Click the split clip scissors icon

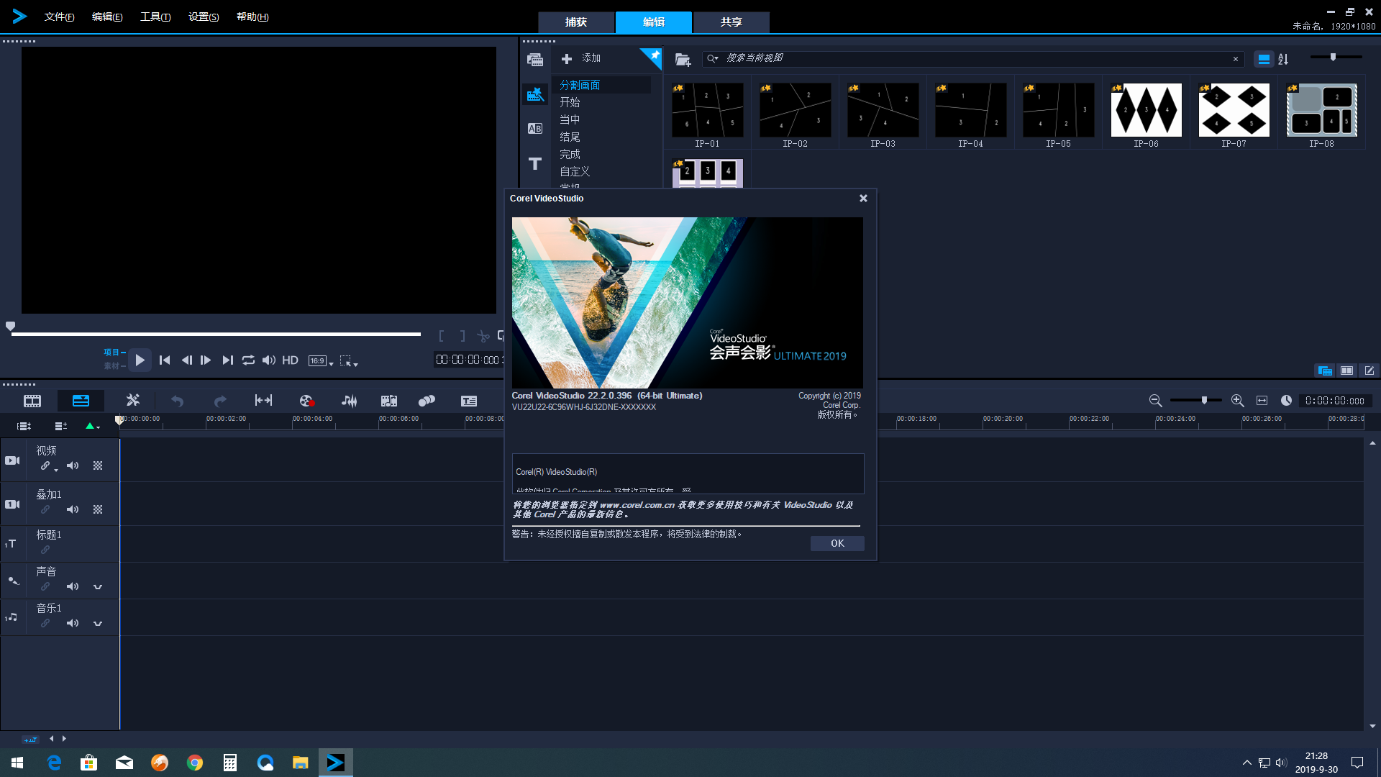(483, 336)
